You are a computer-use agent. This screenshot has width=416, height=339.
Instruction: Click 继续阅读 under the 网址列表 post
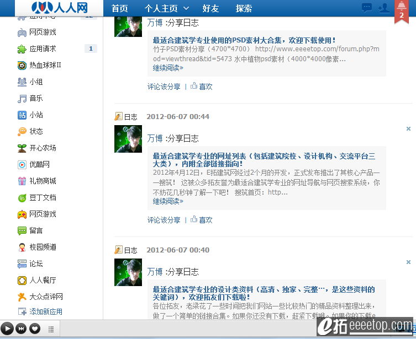click(x=168, y=201)
